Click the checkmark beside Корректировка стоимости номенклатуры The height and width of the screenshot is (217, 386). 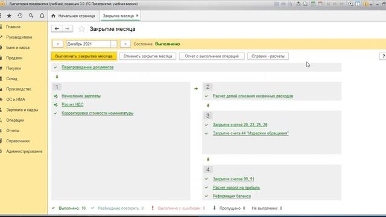coord(55,113)
